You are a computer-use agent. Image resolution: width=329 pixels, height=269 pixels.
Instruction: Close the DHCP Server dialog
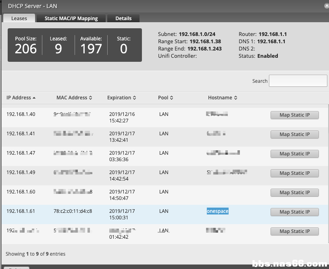point(327,6)
